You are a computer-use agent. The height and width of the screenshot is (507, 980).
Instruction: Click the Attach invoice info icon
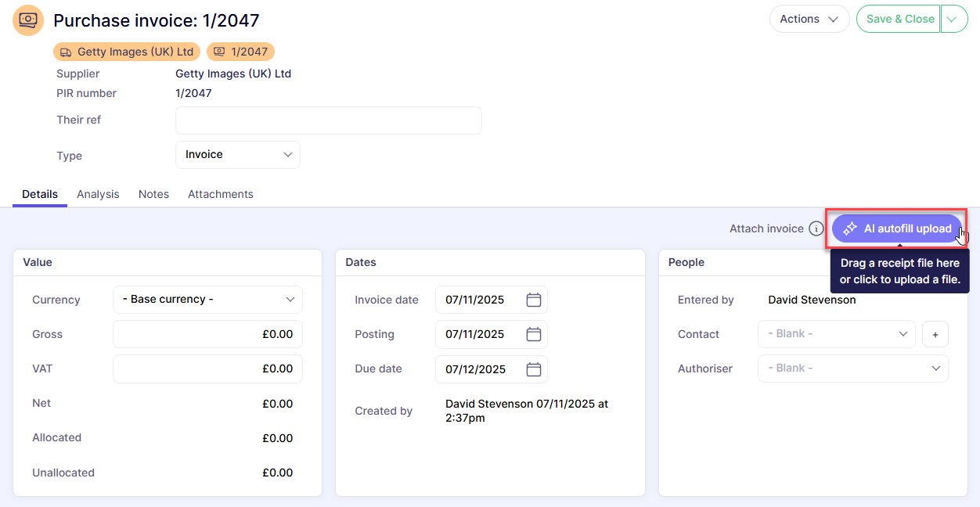[x=816, y=229]
